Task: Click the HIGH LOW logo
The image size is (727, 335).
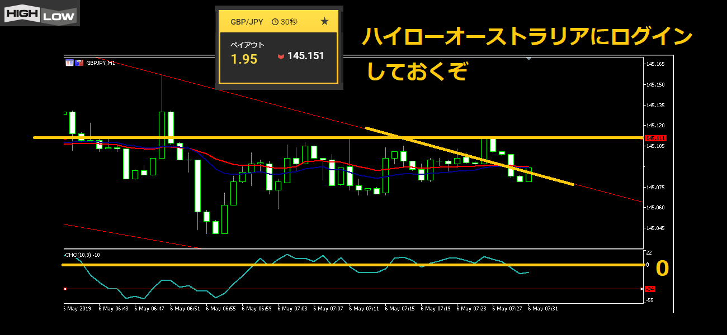Action: 40,13
